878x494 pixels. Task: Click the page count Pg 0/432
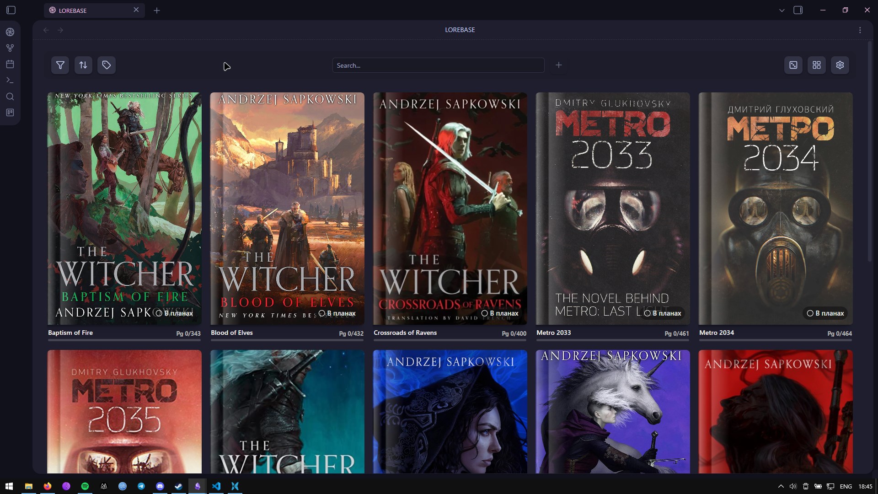coord(351,333)
